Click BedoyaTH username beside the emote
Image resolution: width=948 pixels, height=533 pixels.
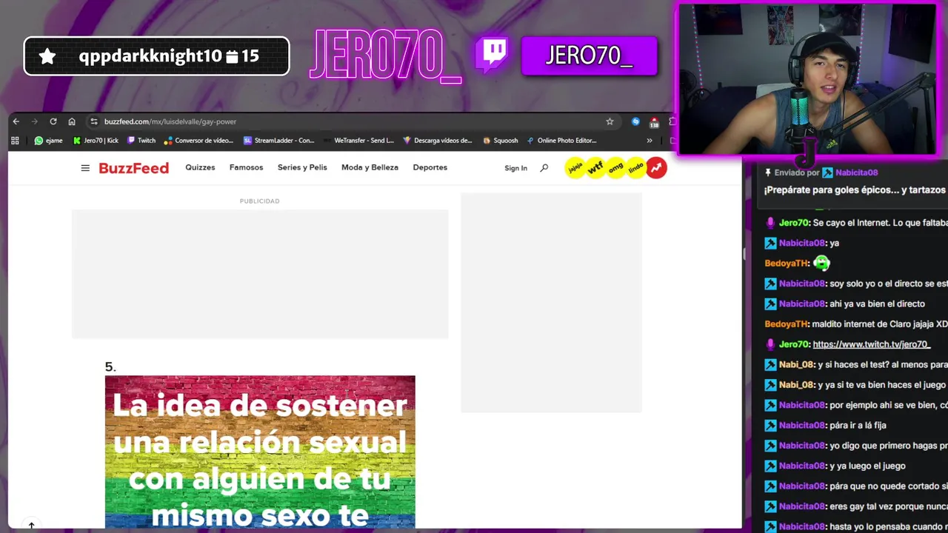click(x=787, y=263)
